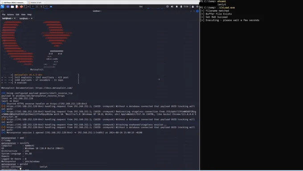Click '[+] Buffer File Exists' in PowerShell window
The image size is (303, 171).
click(216, 14)
